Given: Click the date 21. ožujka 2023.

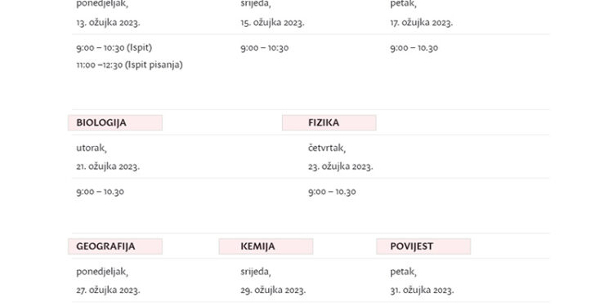Looking at the screenshot, I should [108, 166].
